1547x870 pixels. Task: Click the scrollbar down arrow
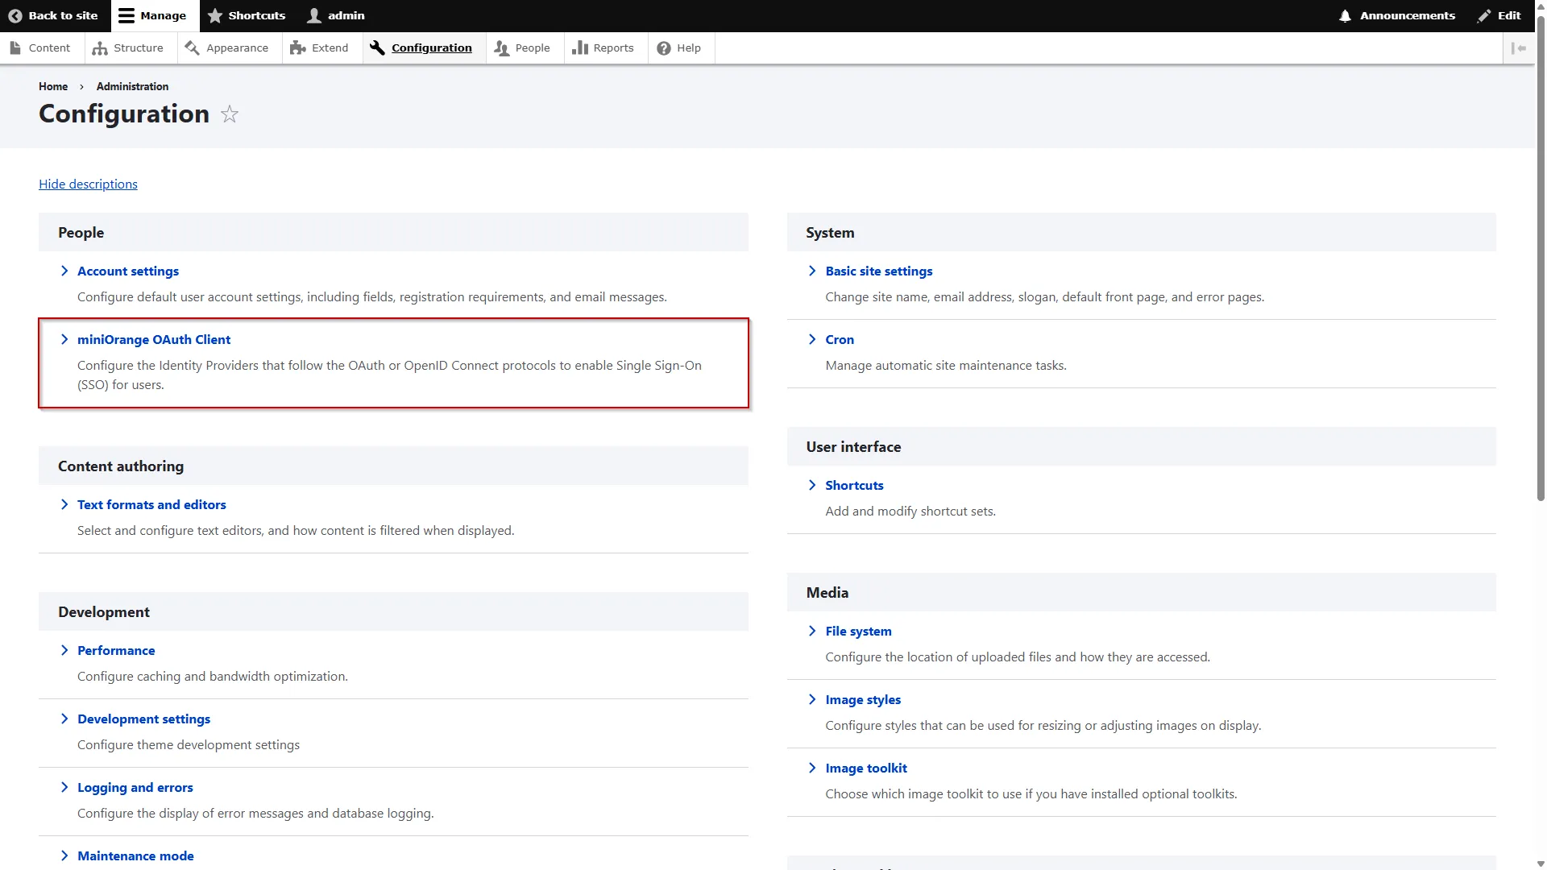point(1541,864)
